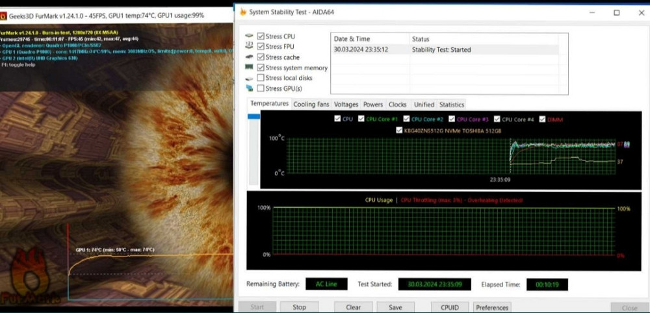Click the blue graph scale slider handle
This screenshot has height=313, width=650.
click(x=253, y=117)
